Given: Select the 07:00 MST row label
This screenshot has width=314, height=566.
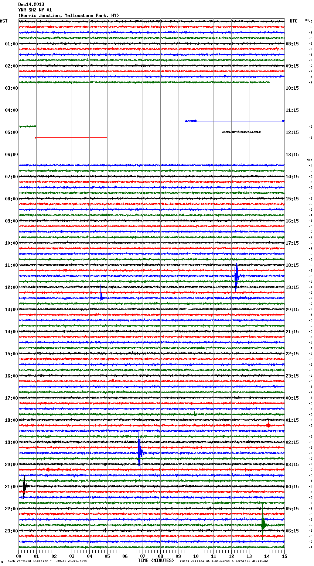Looking at the screenshot, I should click(11, 177).
